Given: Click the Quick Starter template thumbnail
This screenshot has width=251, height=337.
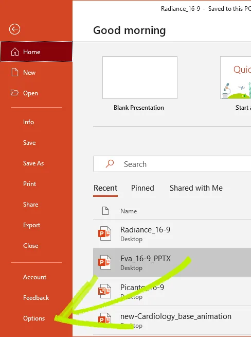Looking at the screenshot, I should [x=236, y=78].
